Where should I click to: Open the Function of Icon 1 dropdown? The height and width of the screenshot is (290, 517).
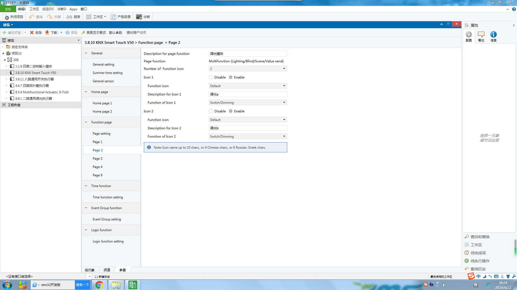248,102
